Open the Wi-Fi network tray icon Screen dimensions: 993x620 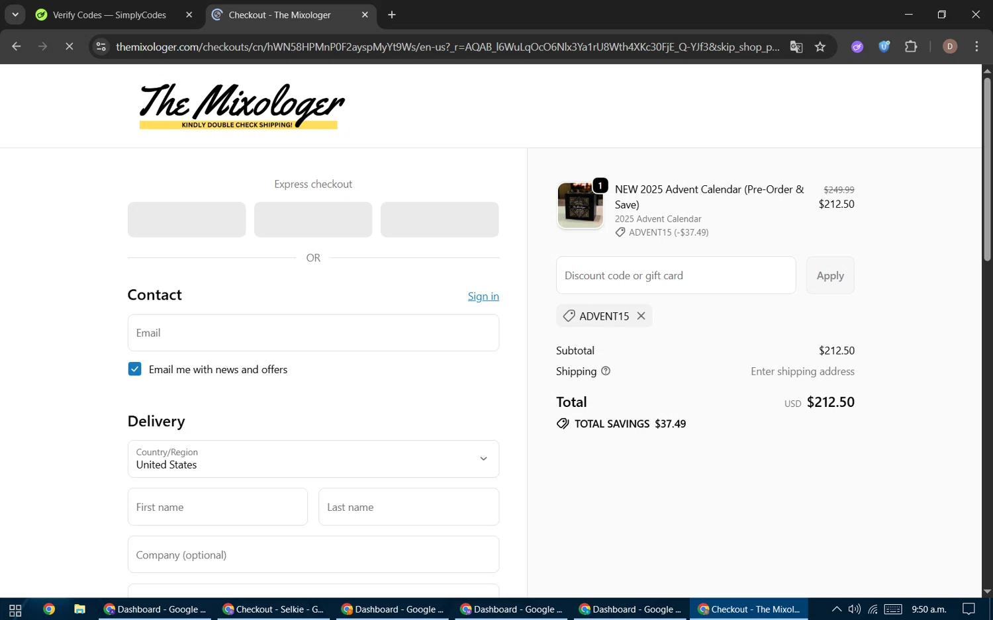click(x=873, y=609)
